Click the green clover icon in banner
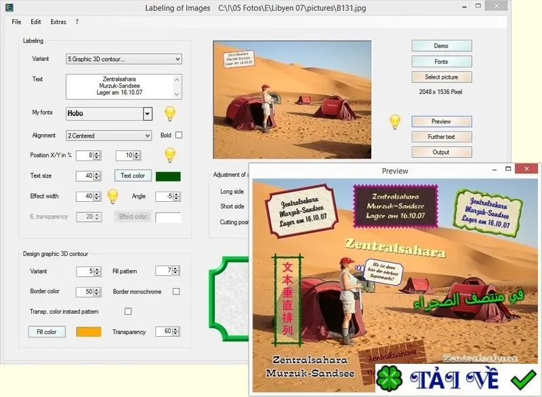The width and height of the screenshot is (542, 397). [389, 378]
